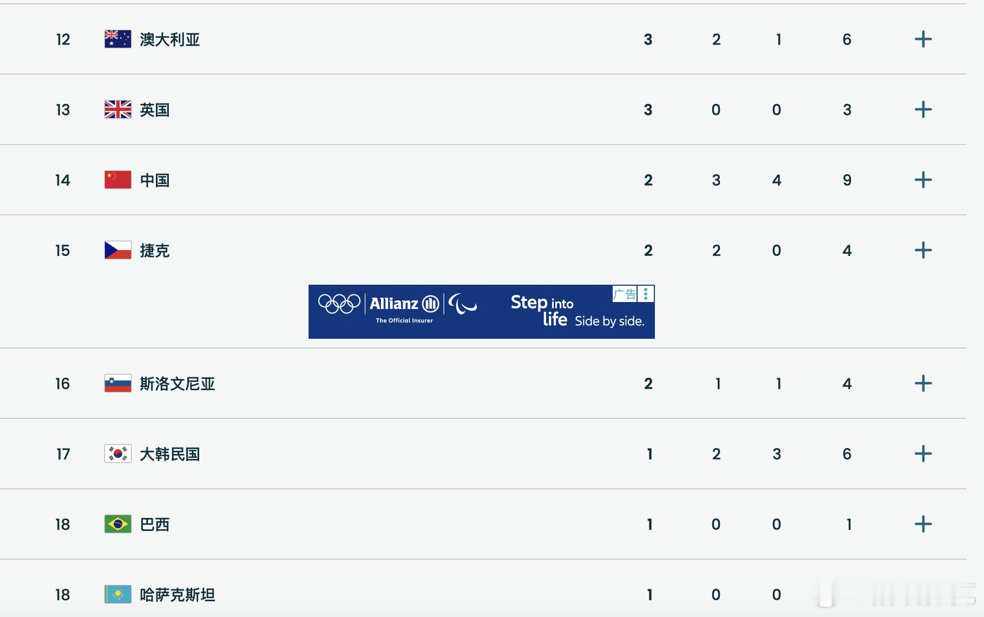Expand medal details for 巴西
This screenshot has width=984, height=617.
(x=924, y=524)
